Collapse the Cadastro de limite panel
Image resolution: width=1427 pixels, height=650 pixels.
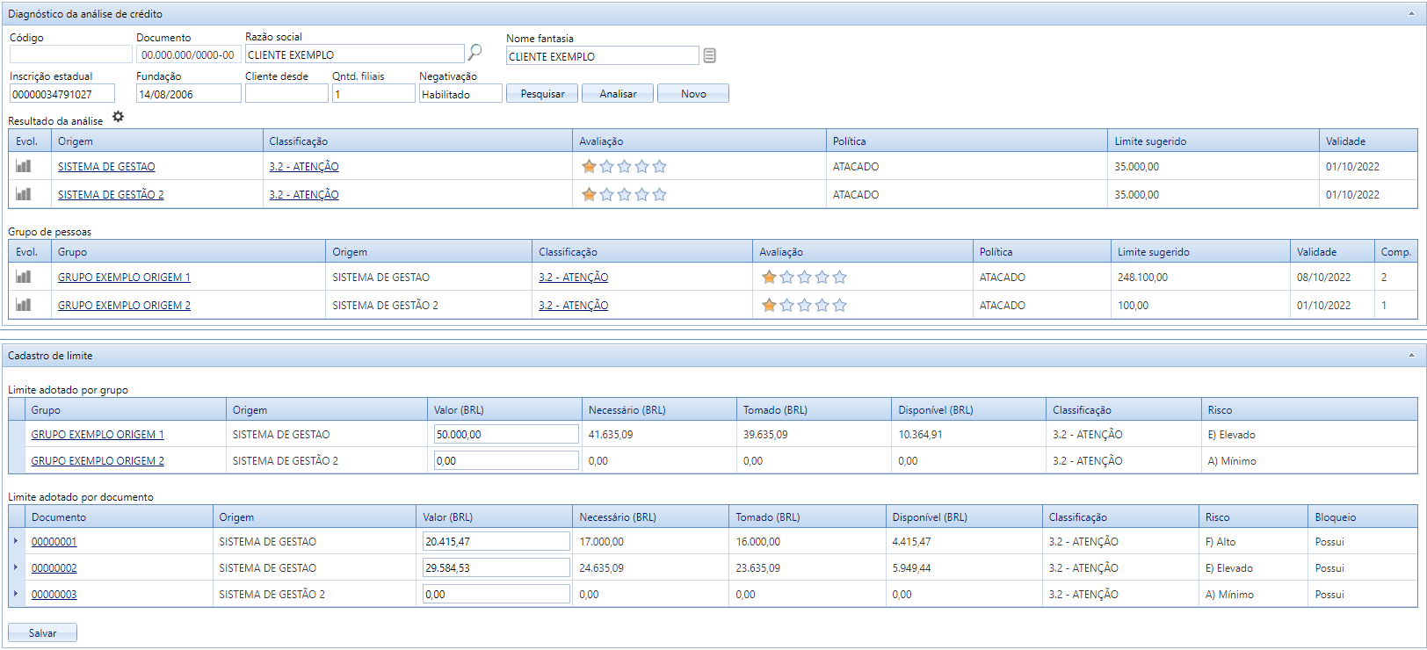[x=1411, y=356]
